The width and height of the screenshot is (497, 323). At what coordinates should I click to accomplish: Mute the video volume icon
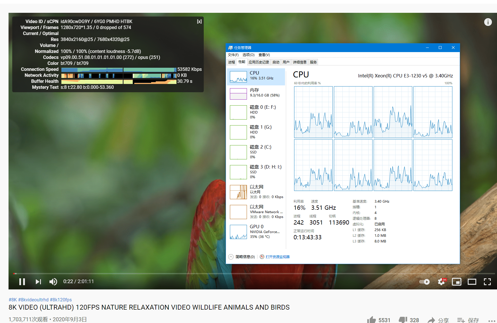click(x=53, y=282)
